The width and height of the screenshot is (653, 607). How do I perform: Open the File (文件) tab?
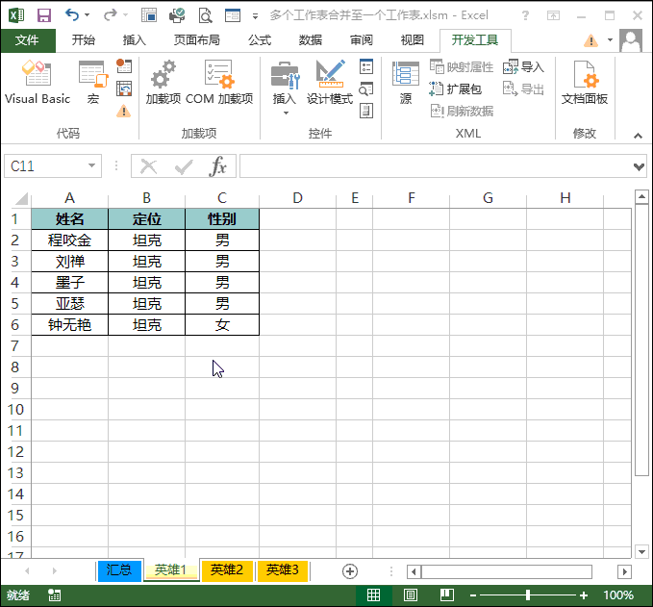(x=28, y=40)
